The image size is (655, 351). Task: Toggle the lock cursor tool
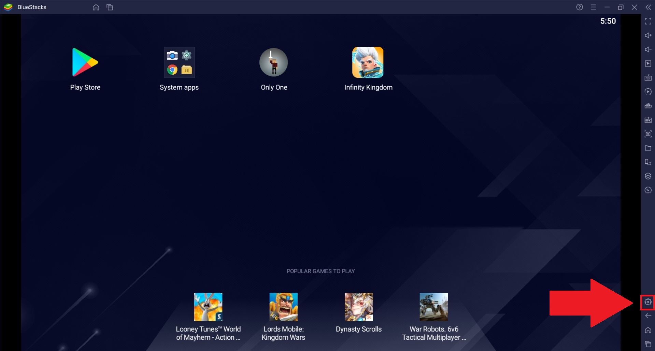(648, 64)
